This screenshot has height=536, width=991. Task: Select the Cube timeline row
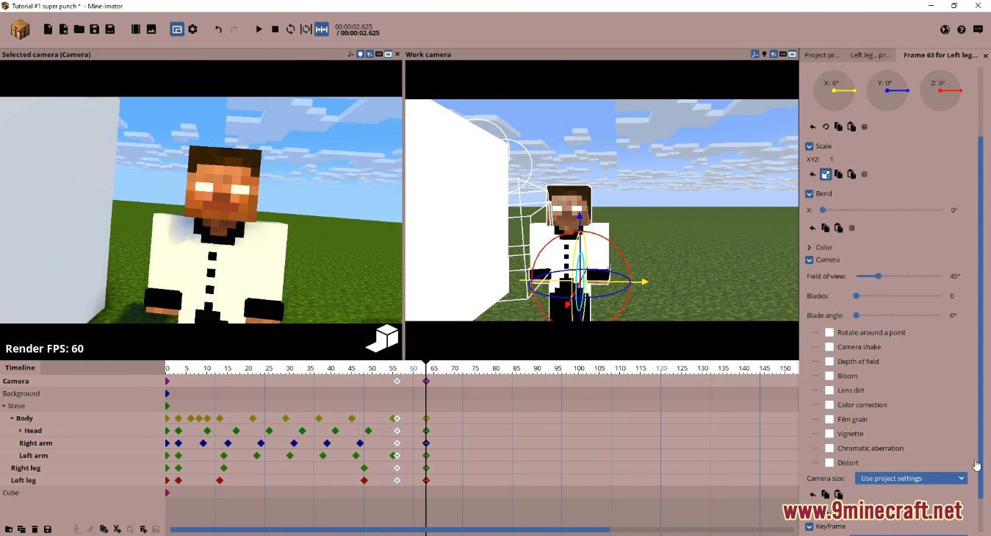(82, 493)
